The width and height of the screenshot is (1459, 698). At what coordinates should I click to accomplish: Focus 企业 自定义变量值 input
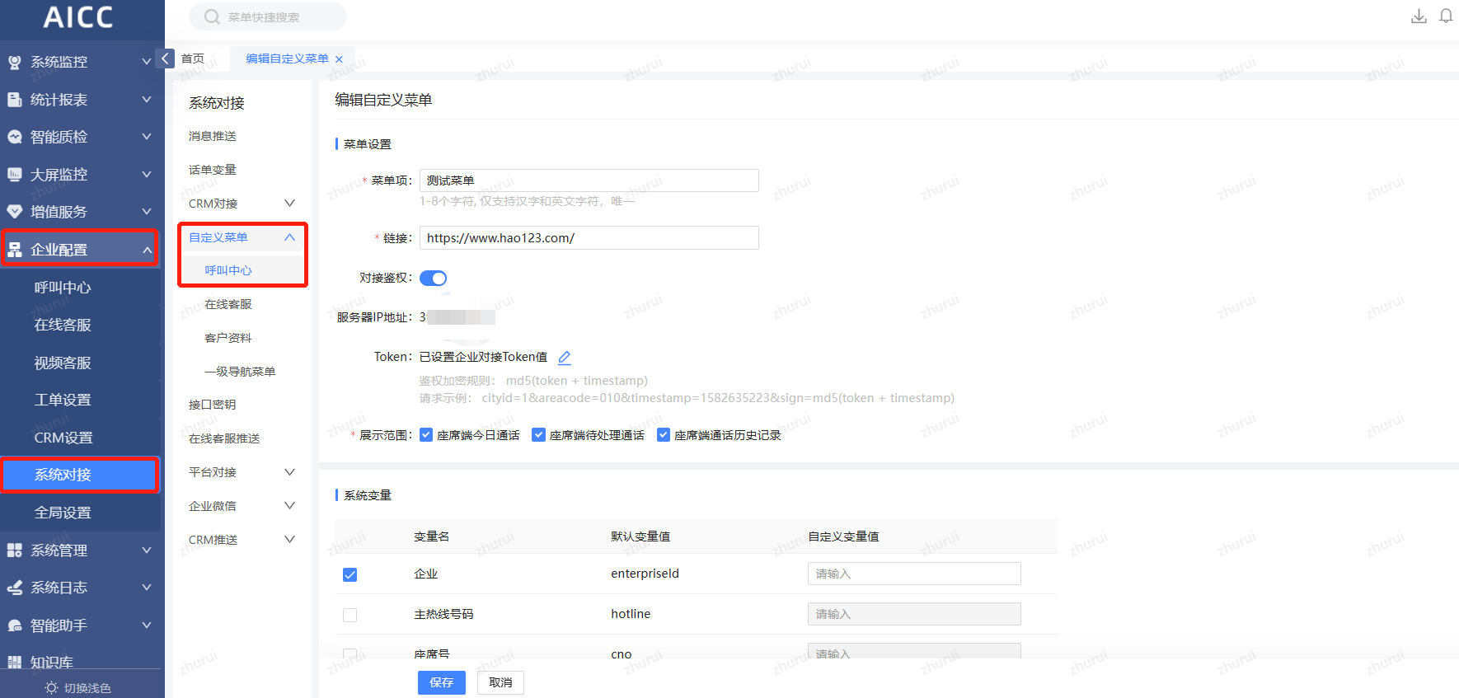[x=914, y=574]
